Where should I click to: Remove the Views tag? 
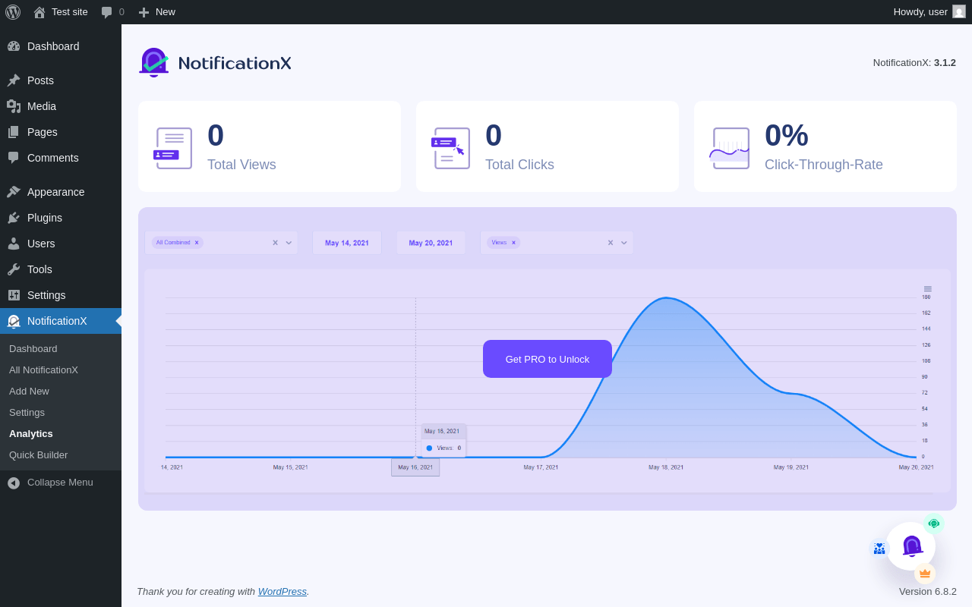pyautogui.click(x=513, y=243)
